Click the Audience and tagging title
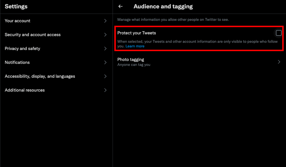Image resolution: width=286 pixels, height=167 pixels. pos(163,6)
